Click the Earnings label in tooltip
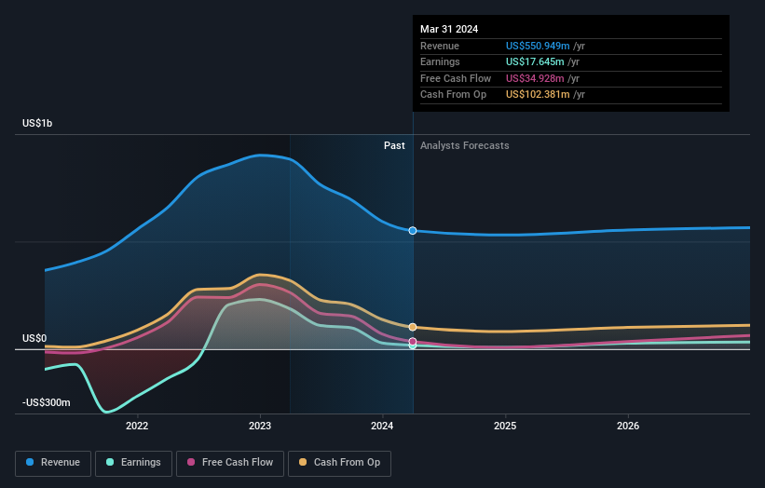Viewport: 765px width, 488px height. 440,61
